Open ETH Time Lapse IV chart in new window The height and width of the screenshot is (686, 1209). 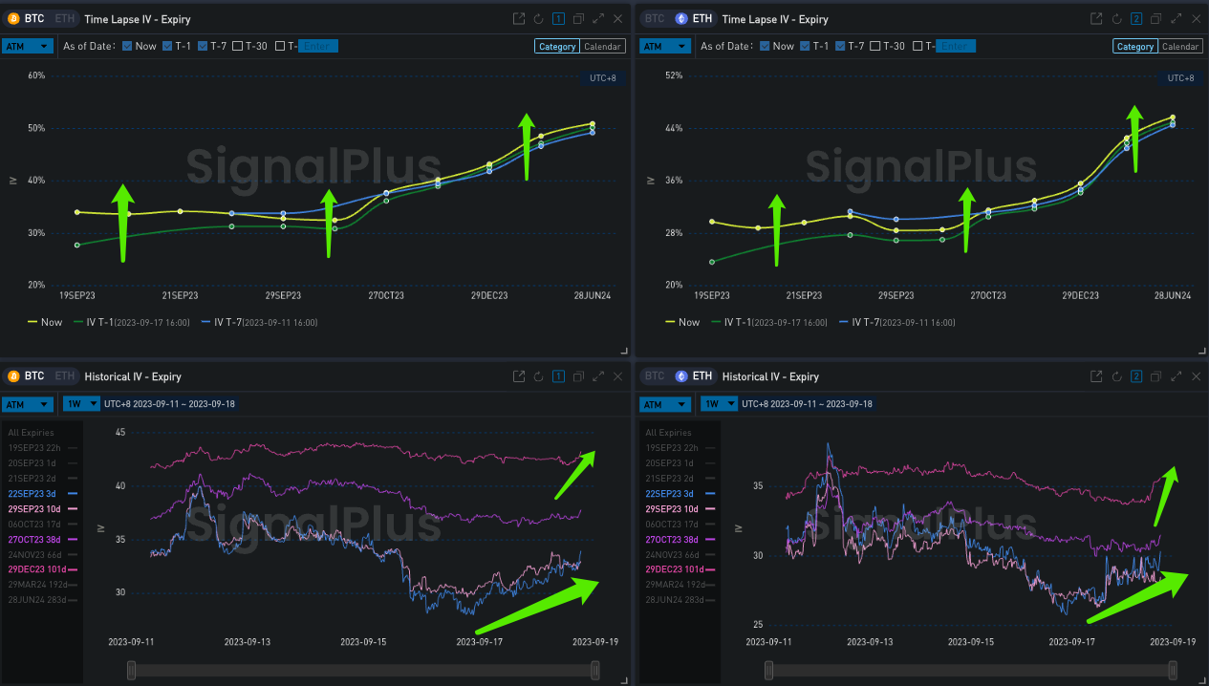(x=1097, y=19)
